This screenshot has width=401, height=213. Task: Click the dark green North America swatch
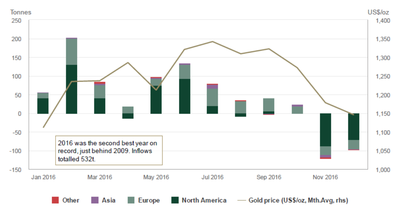click(x=174, y=200)
